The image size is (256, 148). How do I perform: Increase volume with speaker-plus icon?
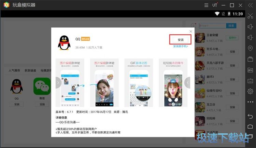point(250,27)
